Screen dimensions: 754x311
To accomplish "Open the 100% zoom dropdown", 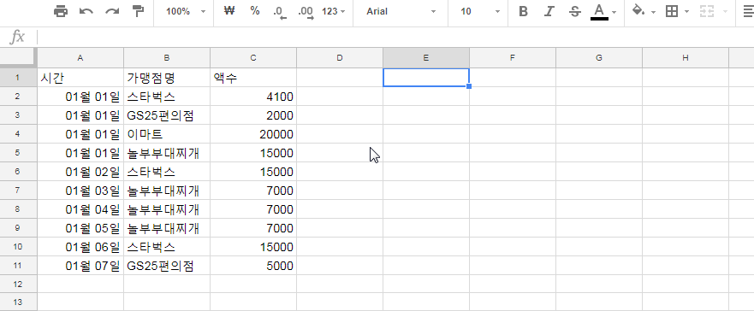I will (x=186, y=11).
